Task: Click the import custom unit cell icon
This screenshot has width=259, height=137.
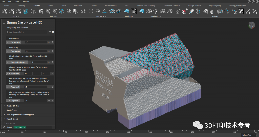Action: point(76,11)
